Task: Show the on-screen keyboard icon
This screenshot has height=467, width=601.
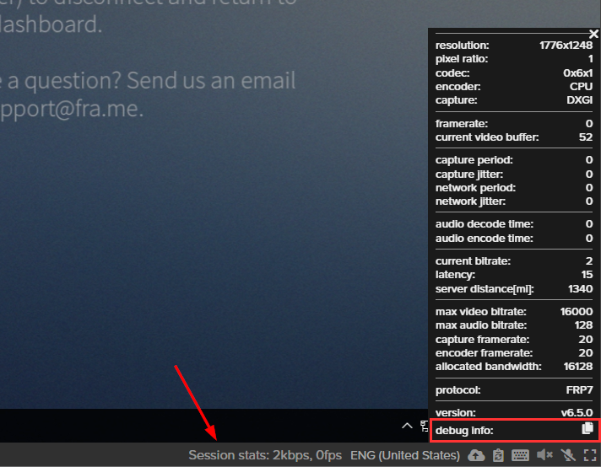Action: (521, 456)
